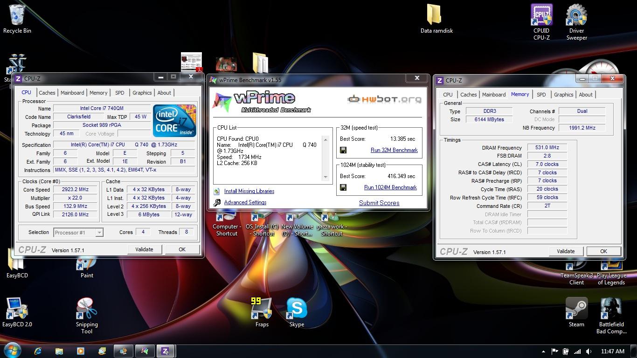Click the taskbar clock showing 11:47 AM

click(613, 351)
